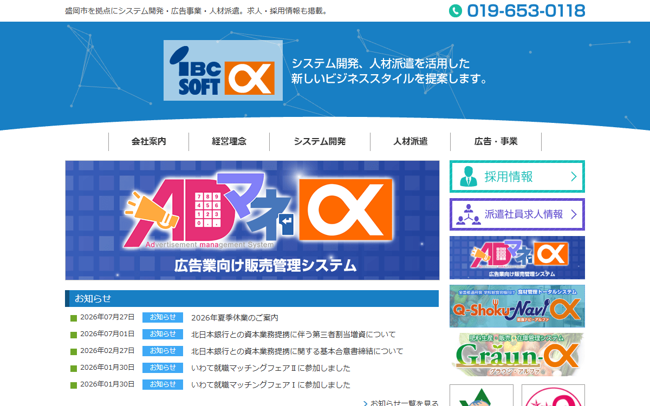The width and height of the screenshot is (650, 406).
Task: Open the 2026年夏季休業のご案内 news link
Action: (235, 318)
